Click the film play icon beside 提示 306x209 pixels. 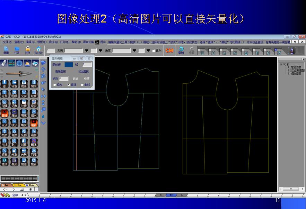(x=97, y=42)
